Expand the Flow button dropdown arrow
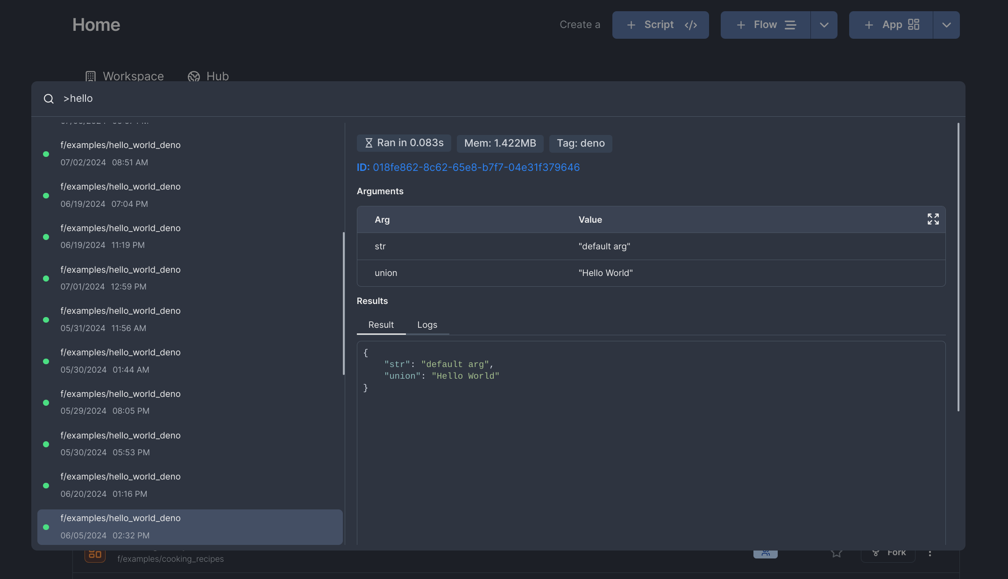Image resolution: width=1008 pixels, height=579 pixels. (x=824, y=25)
